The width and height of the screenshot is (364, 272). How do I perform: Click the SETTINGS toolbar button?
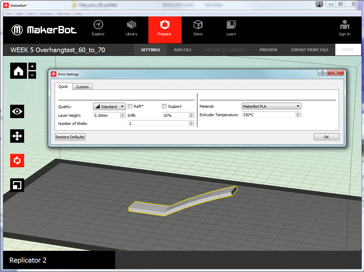151,50
